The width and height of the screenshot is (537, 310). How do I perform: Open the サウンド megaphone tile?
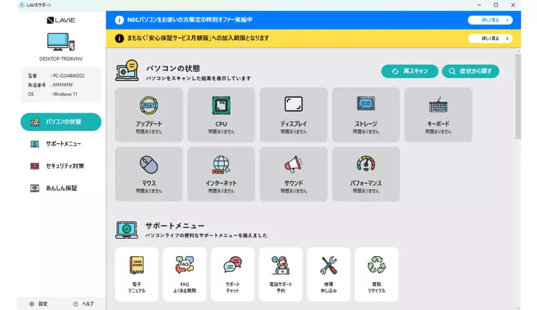click(x=293, y=174)
